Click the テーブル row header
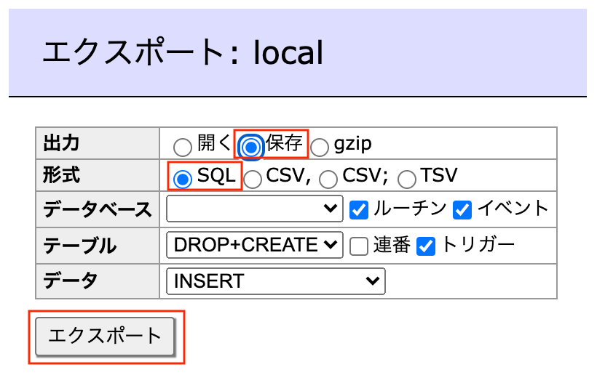The image size is (597, 375). 98,246
